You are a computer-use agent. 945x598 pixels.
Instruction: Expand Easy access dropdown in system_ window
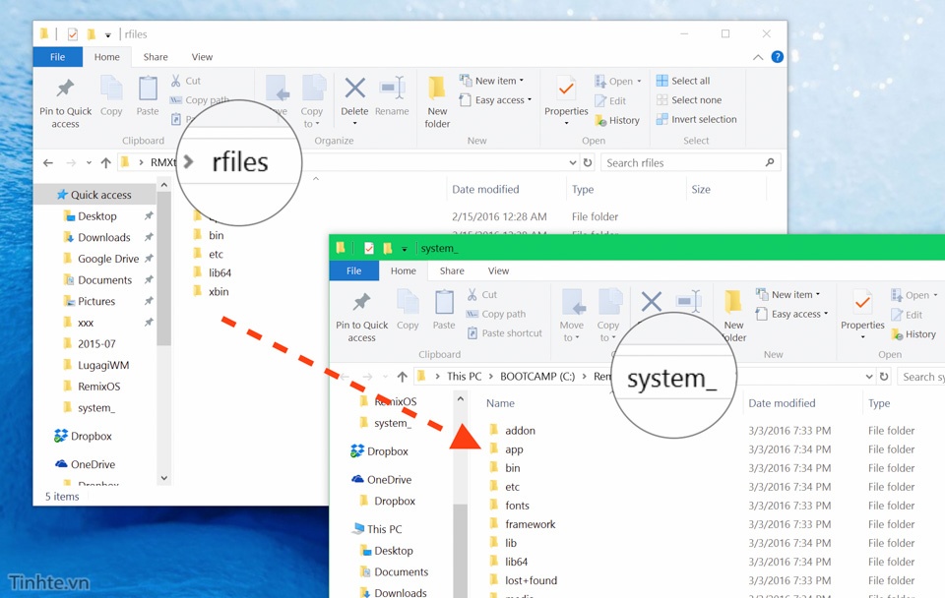pyautogui.click(x=794, y=314)
